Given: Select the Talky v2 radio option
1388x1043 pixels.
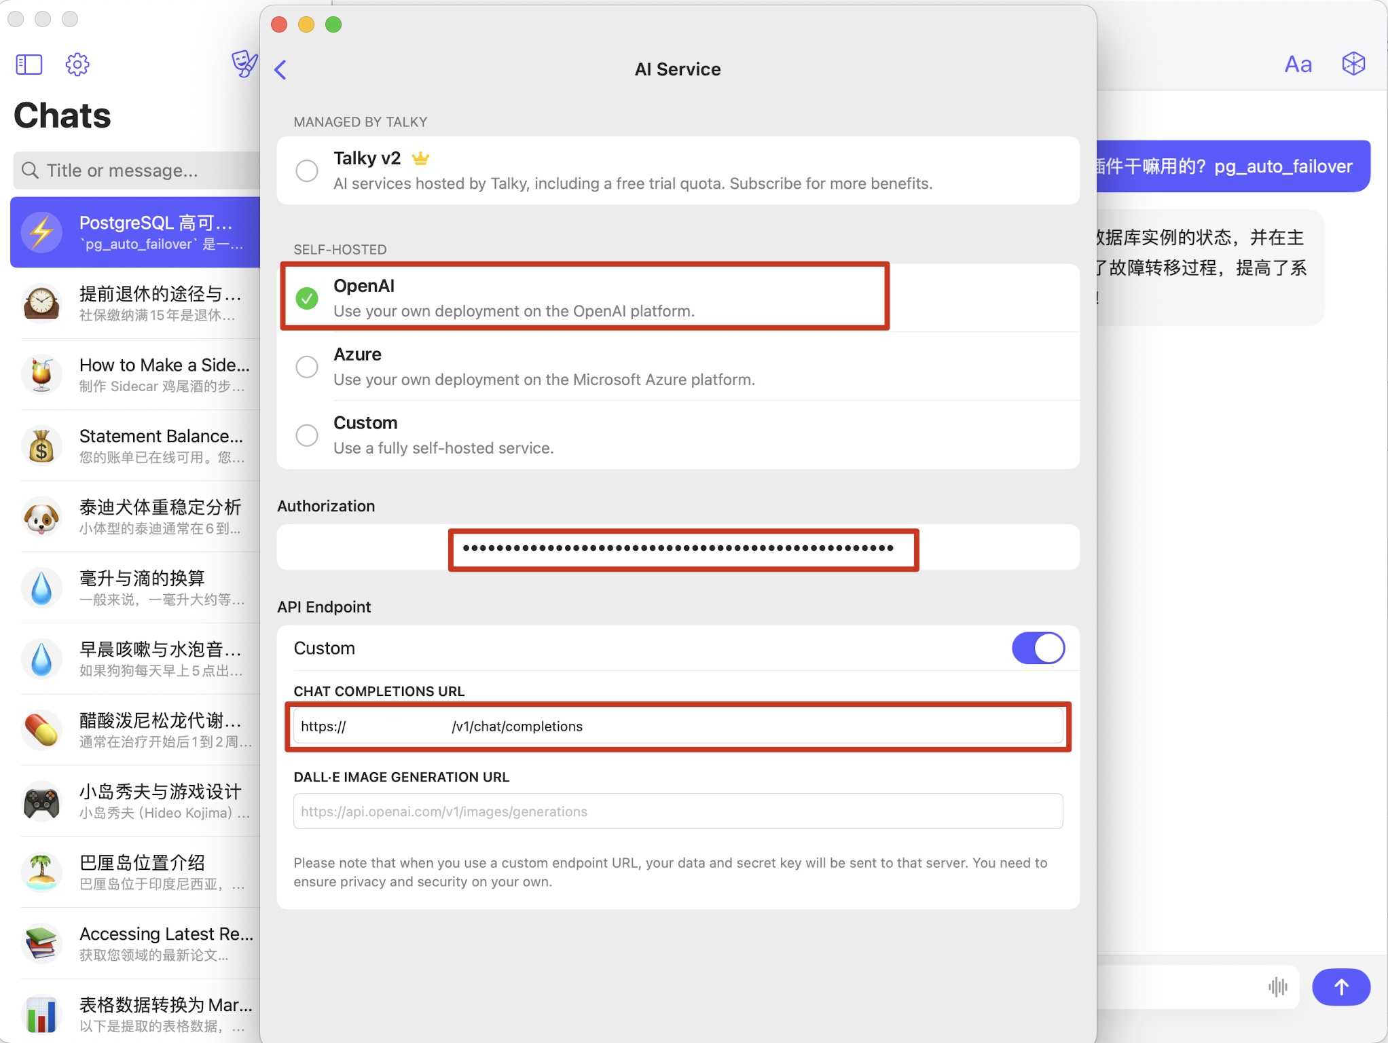Looking at the screenshot, I should pyautogui.click(x=307, y=170).
